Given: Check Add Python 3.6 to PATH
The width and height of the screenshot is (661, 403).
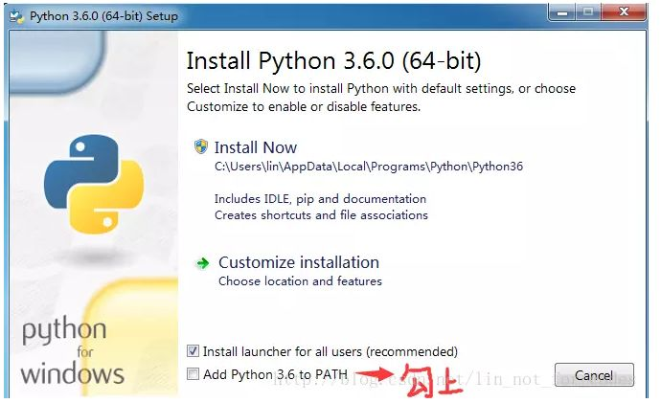Looking at the screenshot, I should pyautogui.click(x=194, y=373).
